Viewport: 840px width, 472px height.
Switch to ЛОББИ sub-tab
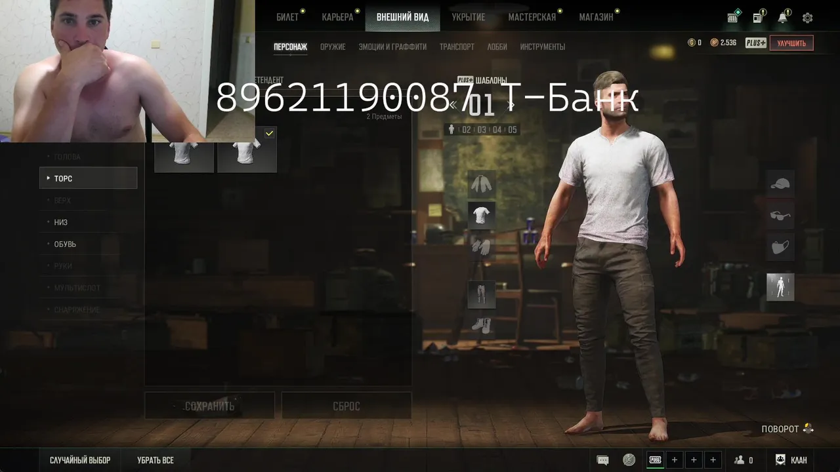tap(497, 47)
